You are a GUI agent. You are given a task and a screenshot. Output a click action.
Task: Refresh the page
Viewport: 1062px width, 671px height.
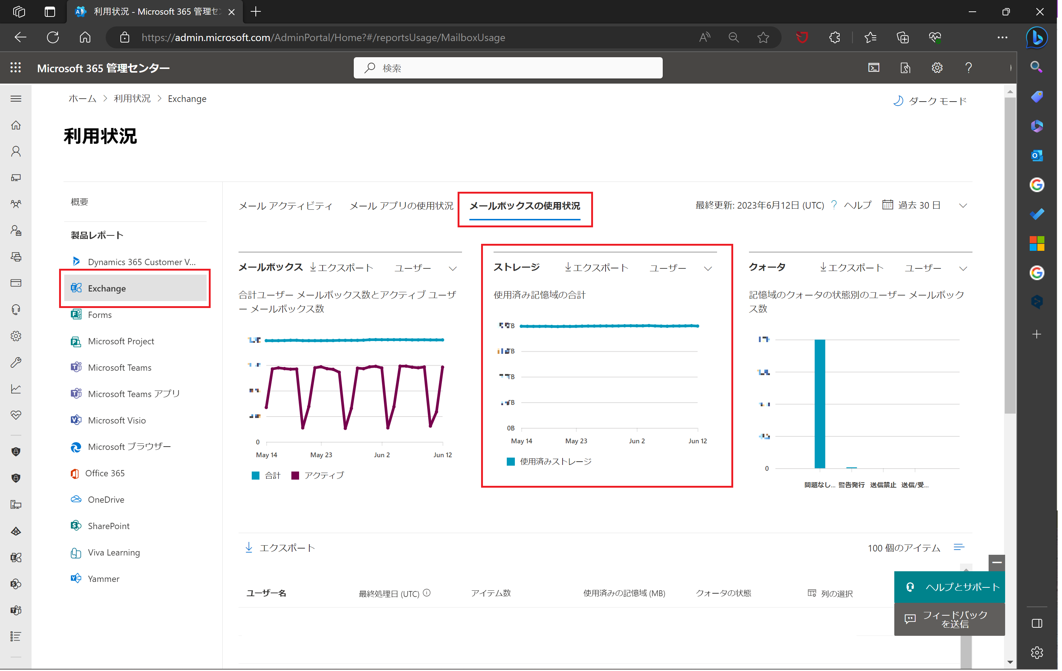[x=53, y=37]
